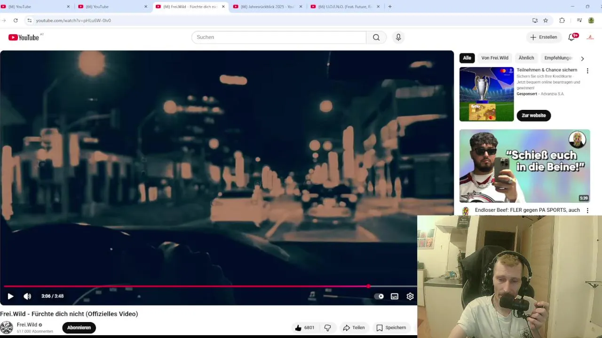Viewport: 602px width, 338px height.
Task: Close the Frei.Wild browser tab
Action: [x=223, y=7]
